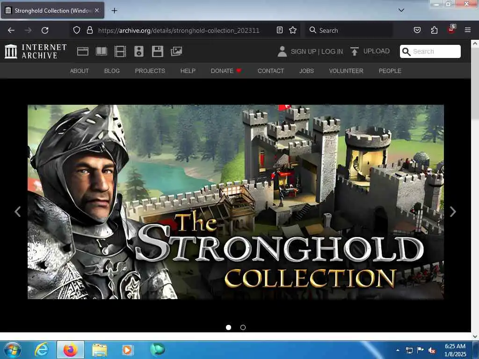Image resolution: width=479 pixels, height=359 pixels.
Task: Click the browser Search box
Action: coord(349,30)
